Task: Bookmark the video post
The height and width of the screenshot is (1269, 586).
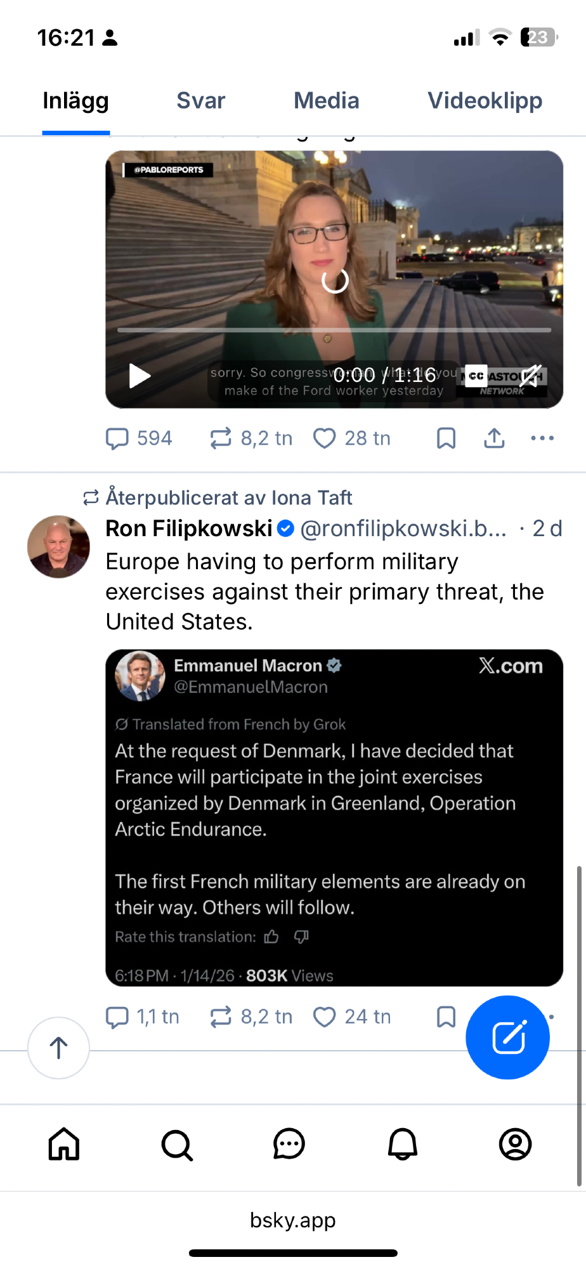Action: [446, 438]
